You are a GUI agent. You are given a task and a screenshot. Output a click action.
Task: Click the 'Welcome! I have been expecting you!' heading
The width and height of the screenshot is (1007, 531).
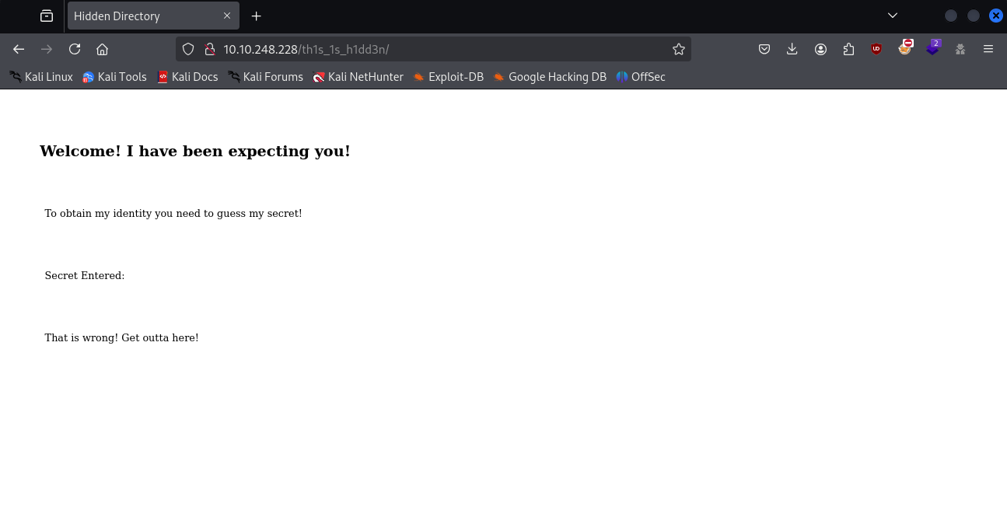[x=195, y=151]
